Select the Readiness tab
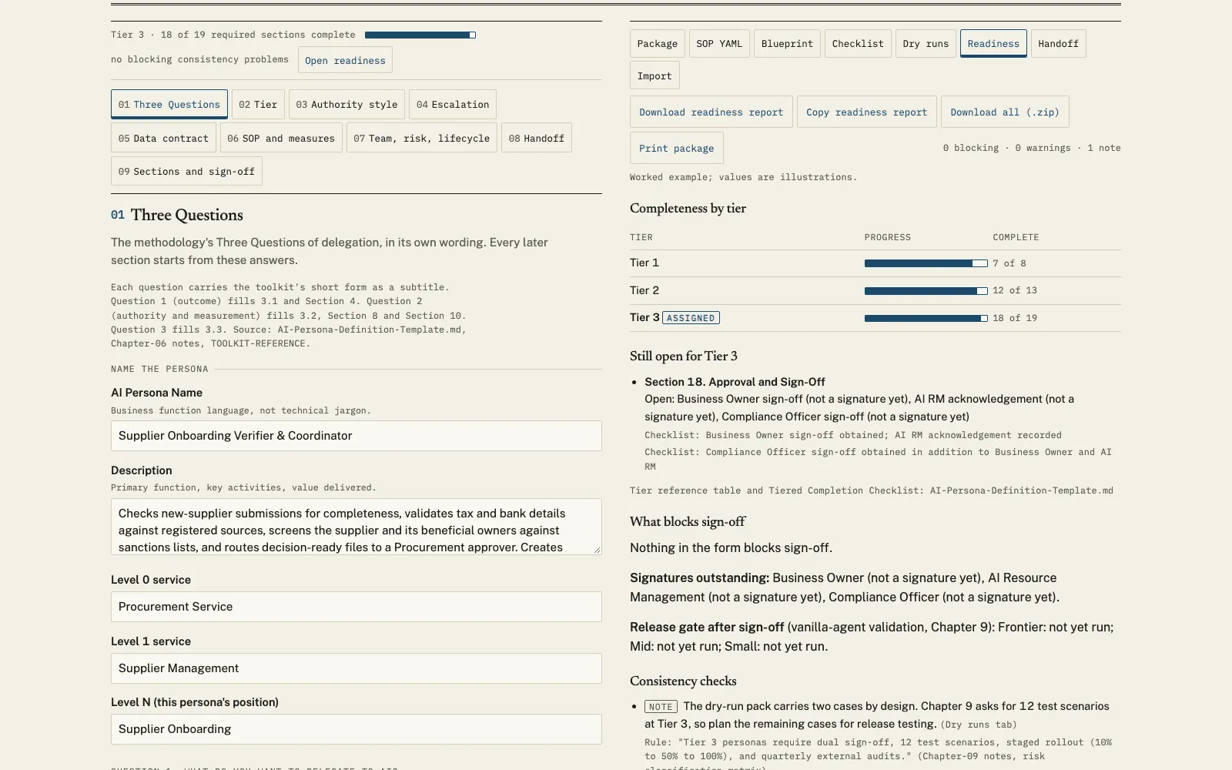The width and height of the screenshot is (1232, 770). tap(993, 44)
